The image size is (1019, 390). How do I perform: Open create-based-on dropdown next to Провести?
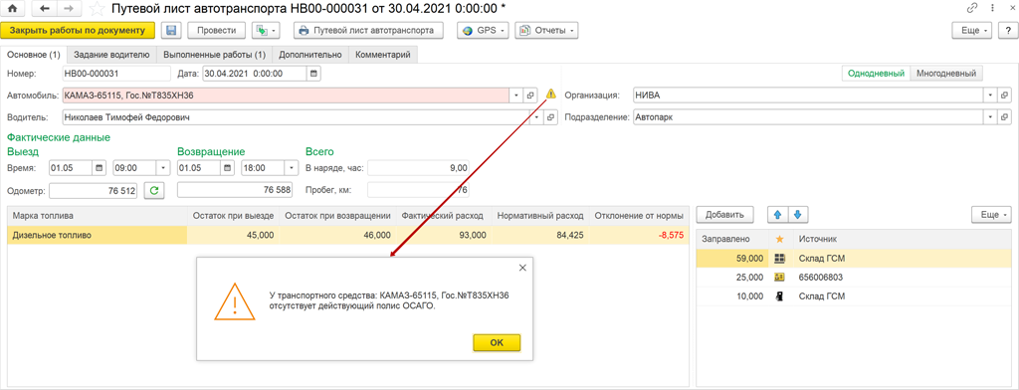click(266, 31)
